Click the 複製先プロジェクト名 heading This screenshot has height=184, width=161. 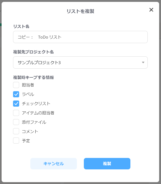tap(34, 52)
